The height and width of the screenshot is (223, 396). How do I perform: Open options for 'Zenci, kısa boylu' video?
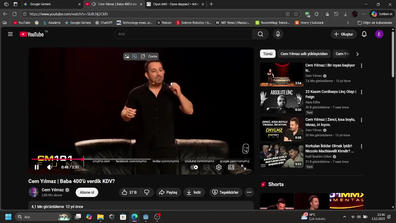coord(361,120)
